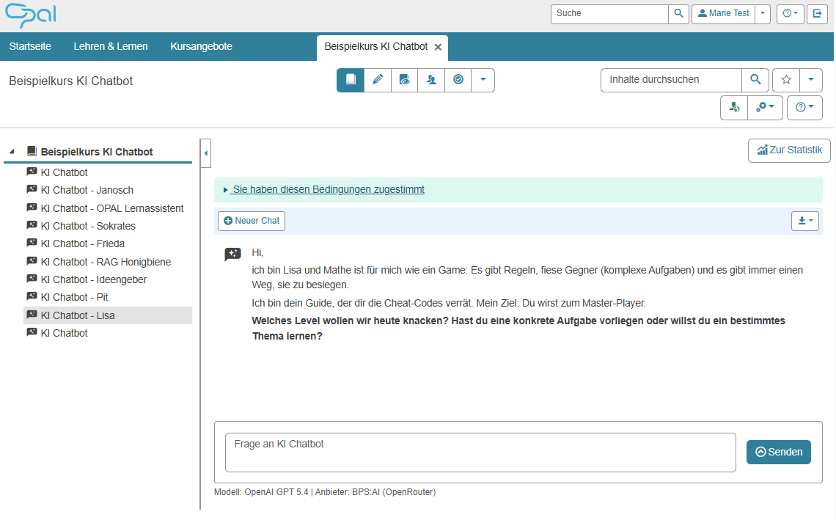836x520 pixels.
Task: Open the course help question-mark dropdown
Action: 804,108
